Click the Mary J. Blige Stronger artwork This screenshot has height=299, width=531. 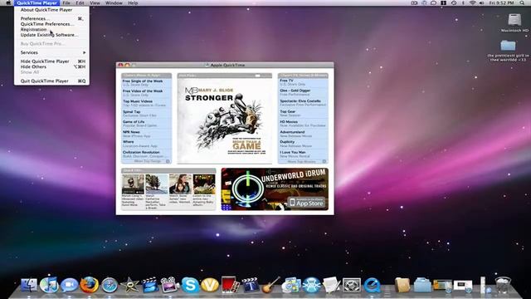(225, 121)
